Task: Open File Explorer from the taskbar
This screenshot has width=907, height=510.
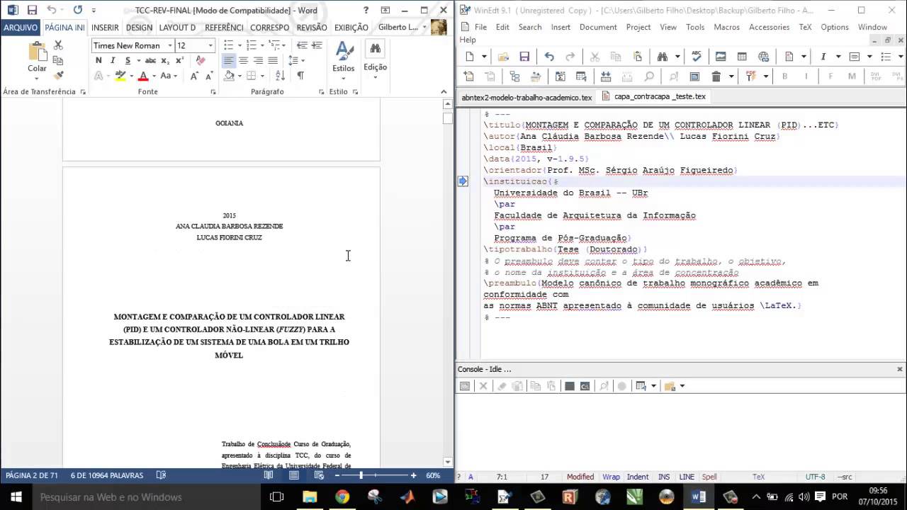Action: click(310, 497)
